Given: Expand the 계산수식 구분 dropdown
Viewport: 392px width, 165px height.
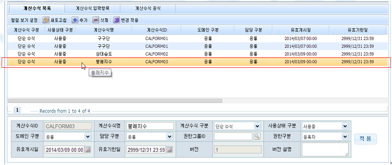Looking at the screenshot, I should [x=257, y=126].
